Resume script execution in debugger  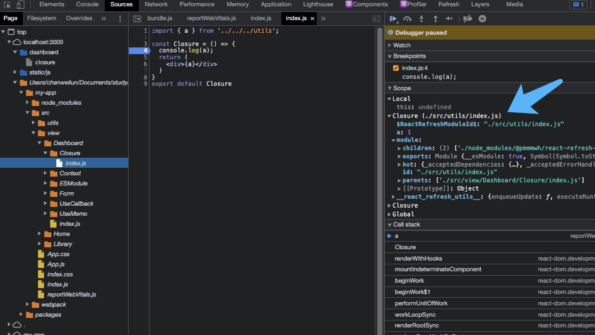394,19
